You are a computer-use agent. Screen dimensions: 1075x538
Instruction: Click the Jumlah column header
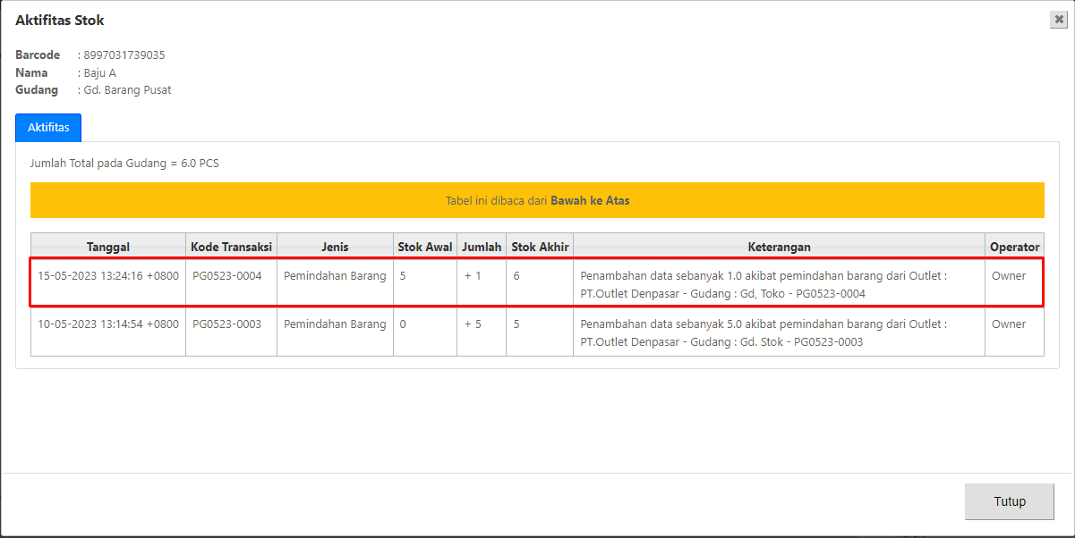tap(482, 247)
